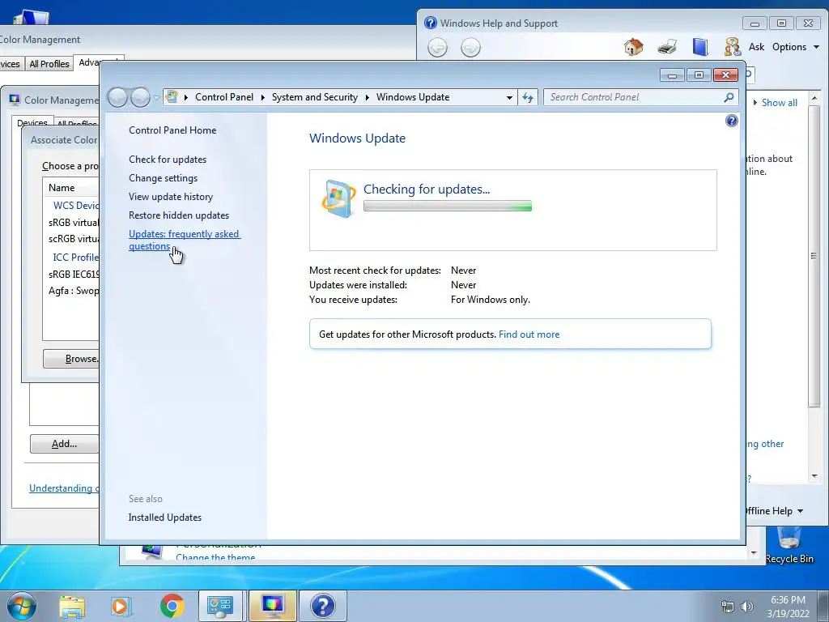The height and width of the screenshot is (622, 829).
Task: Click Help and Support forward arrow
Action: pos(470,48)
